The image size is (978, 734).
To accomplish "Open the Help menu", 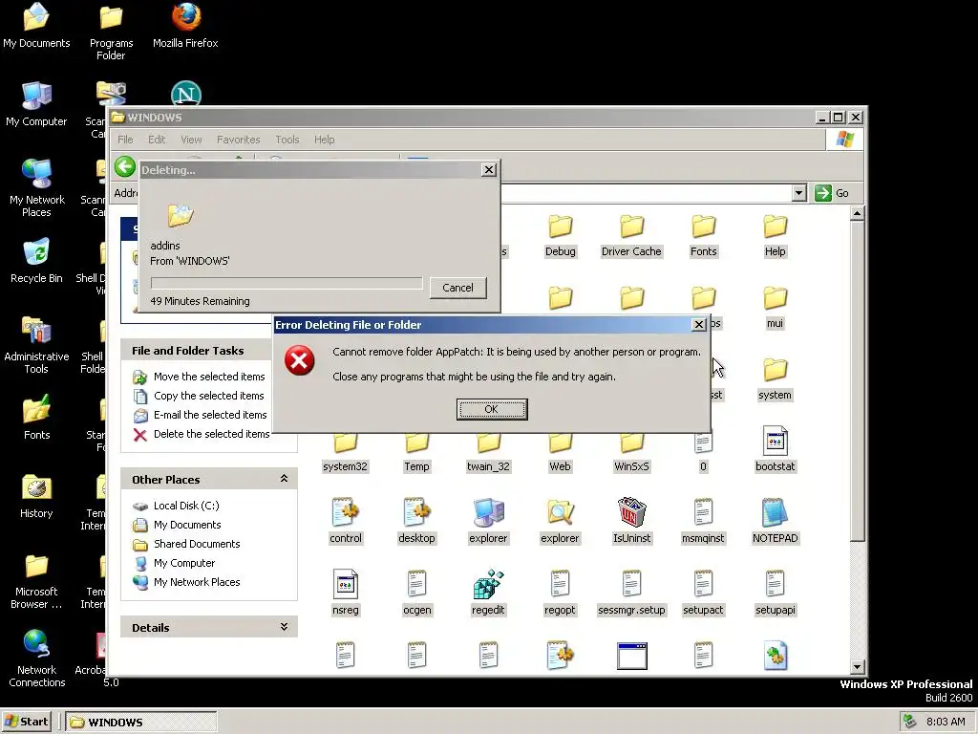I will pos(324,140).
